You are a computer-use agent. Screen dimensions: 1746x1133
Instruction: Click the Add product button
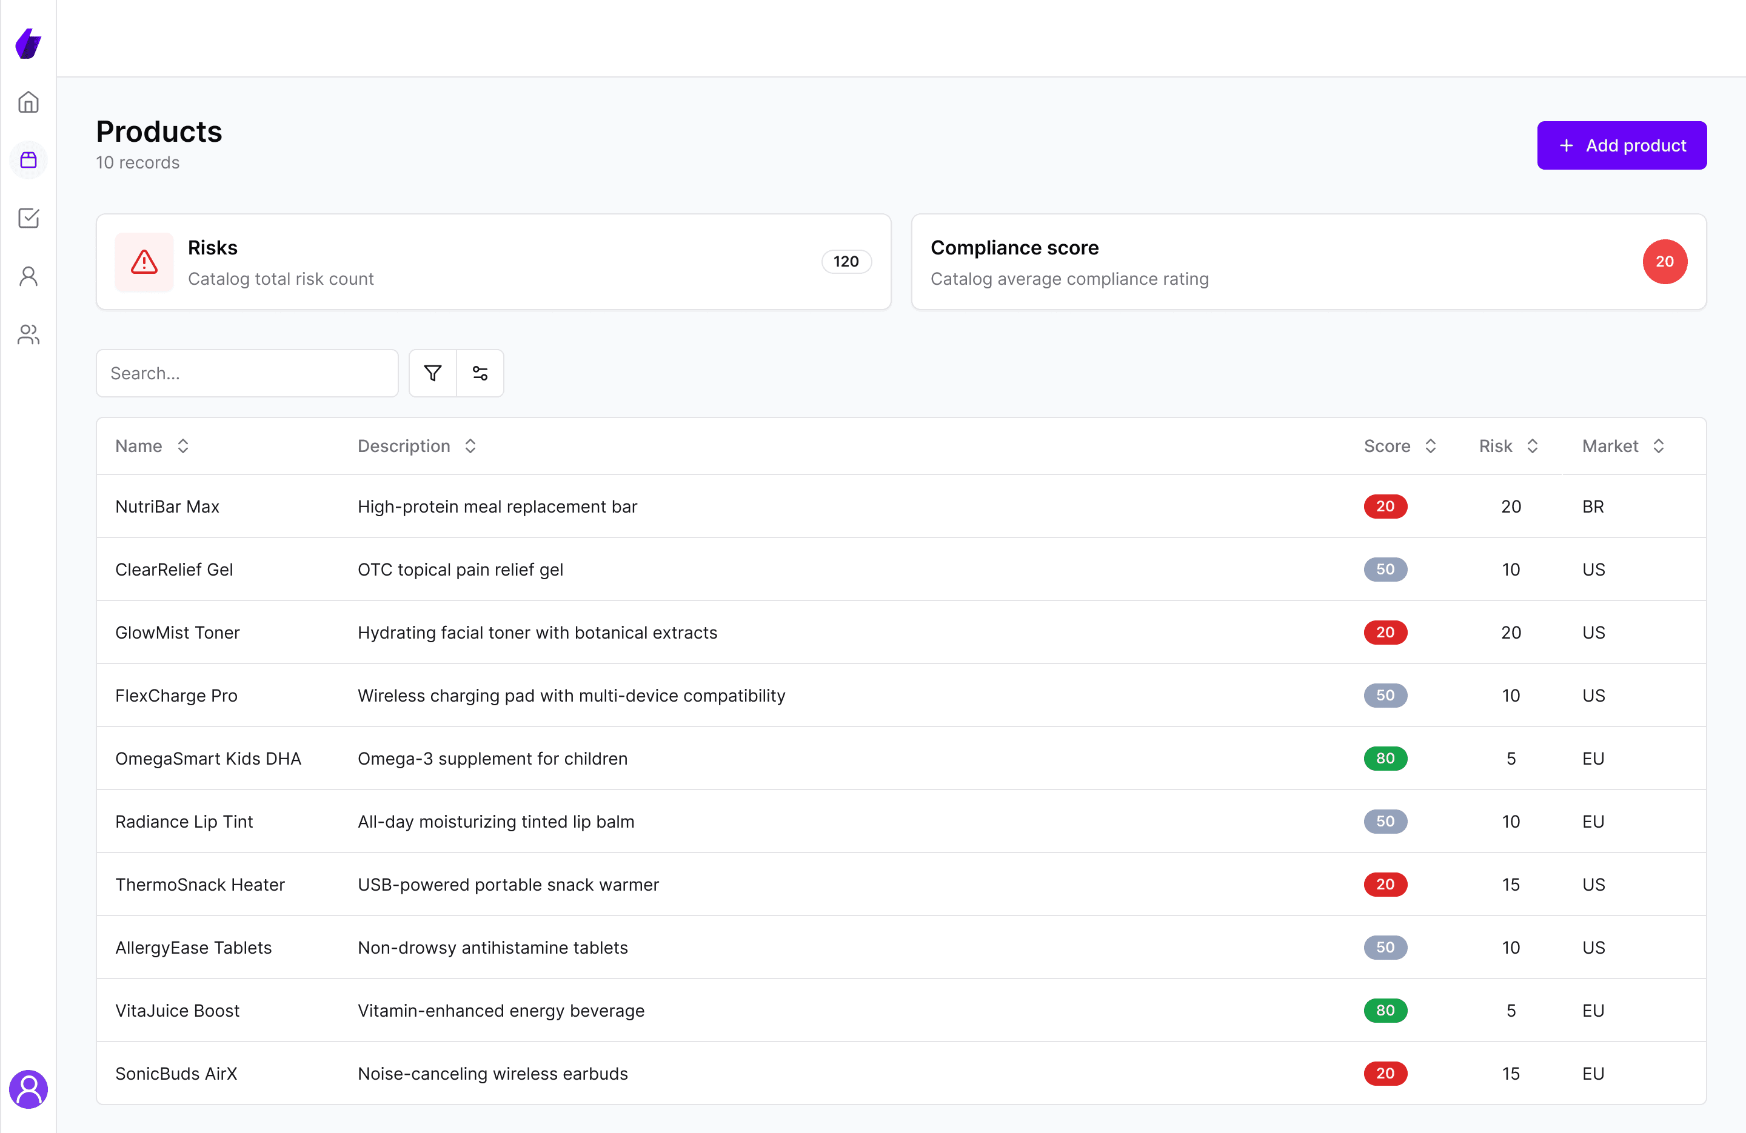pos(1621,145)
